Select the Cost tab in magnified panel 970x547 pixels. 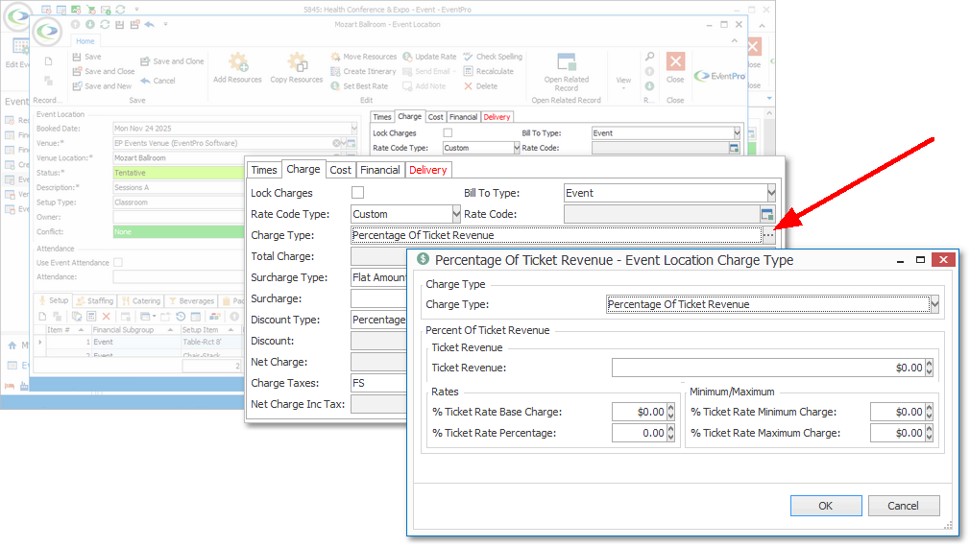[x=340, y=170]
